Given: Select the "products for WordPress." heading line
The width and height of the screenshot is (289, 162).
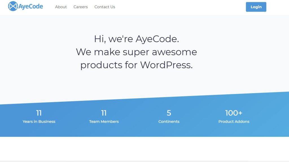Looking at the screenshot, I should 136,65.
